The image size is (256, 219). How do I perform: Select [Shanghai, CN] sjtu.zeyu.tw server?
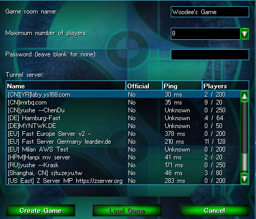point(123,173)
